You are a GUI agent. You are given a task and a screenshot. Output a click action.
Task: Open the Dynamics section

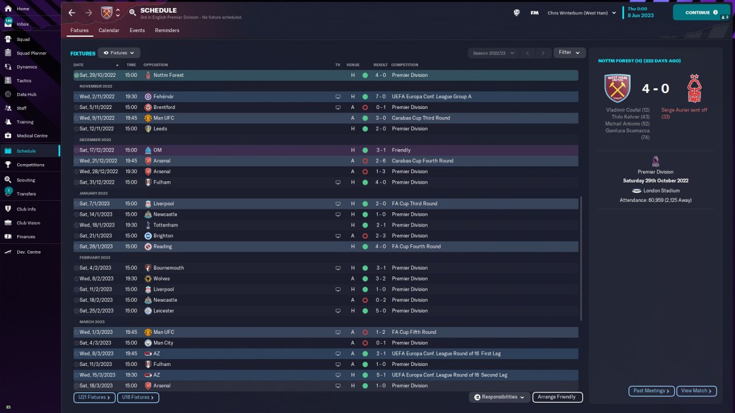[26, 67]
